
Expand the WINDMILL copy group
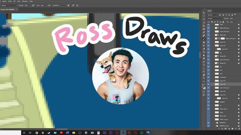pyautogui.click(x=215, y=126)
